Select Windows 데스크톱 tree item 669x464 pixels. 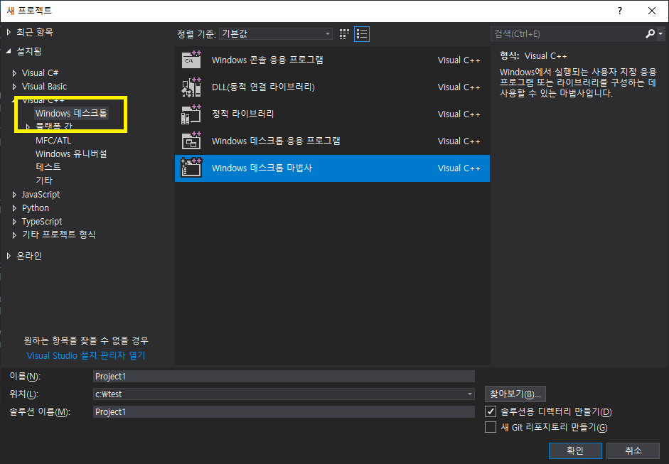[x=71, y=113]
